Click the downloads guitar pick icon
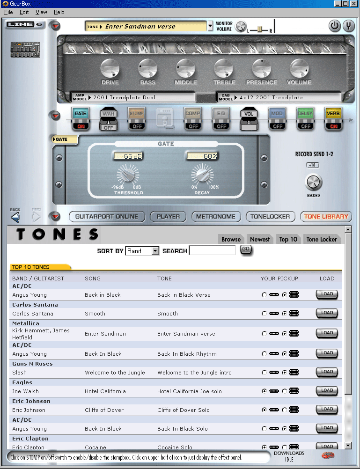This screenshot has width=360, height=469. coord(328,456)
